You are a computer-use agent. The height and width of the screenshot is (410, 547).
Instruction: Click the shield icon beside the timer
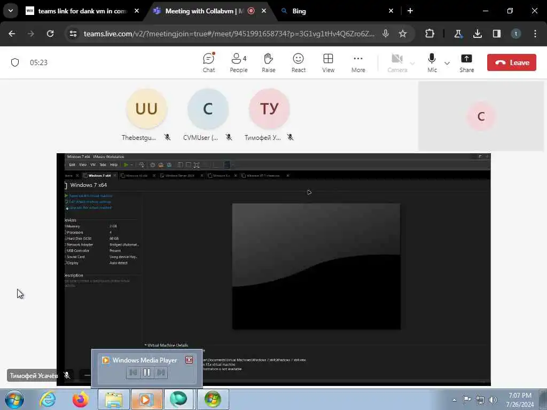[x=15, y=62]
